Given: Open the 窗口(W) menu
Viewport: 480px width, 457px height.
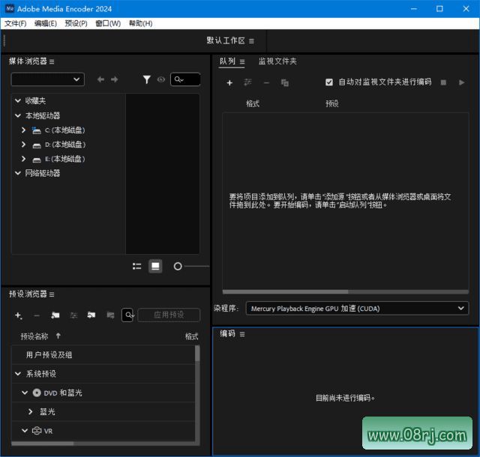Looking at the screenshot, I should (108, 23).
